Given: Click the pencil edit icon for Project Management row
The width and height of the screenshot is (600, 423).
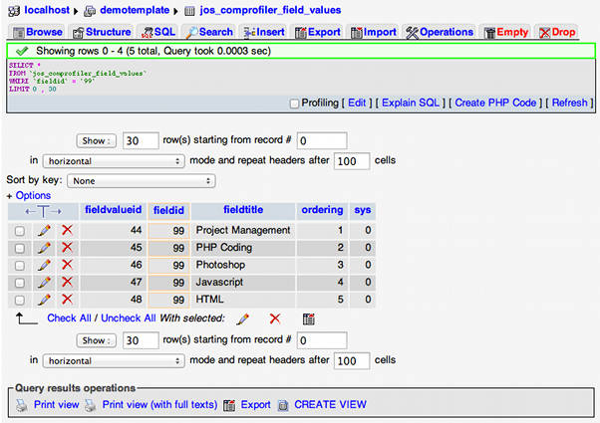Looking at the screenshot, I should point(44,230).
